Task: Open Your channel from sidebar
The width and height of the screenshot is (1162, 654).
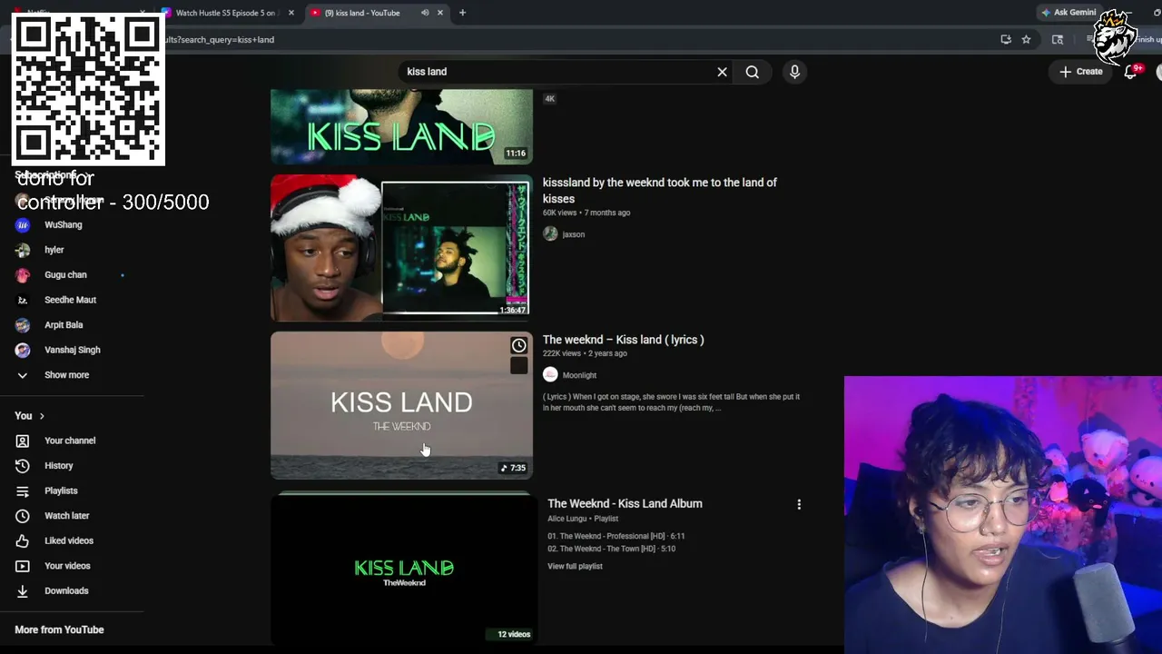Action: point(70,441)
